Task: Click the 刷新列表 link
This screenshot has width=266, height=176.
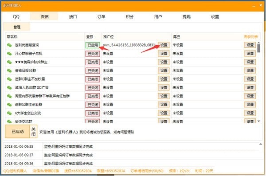Action: point(251,37)
